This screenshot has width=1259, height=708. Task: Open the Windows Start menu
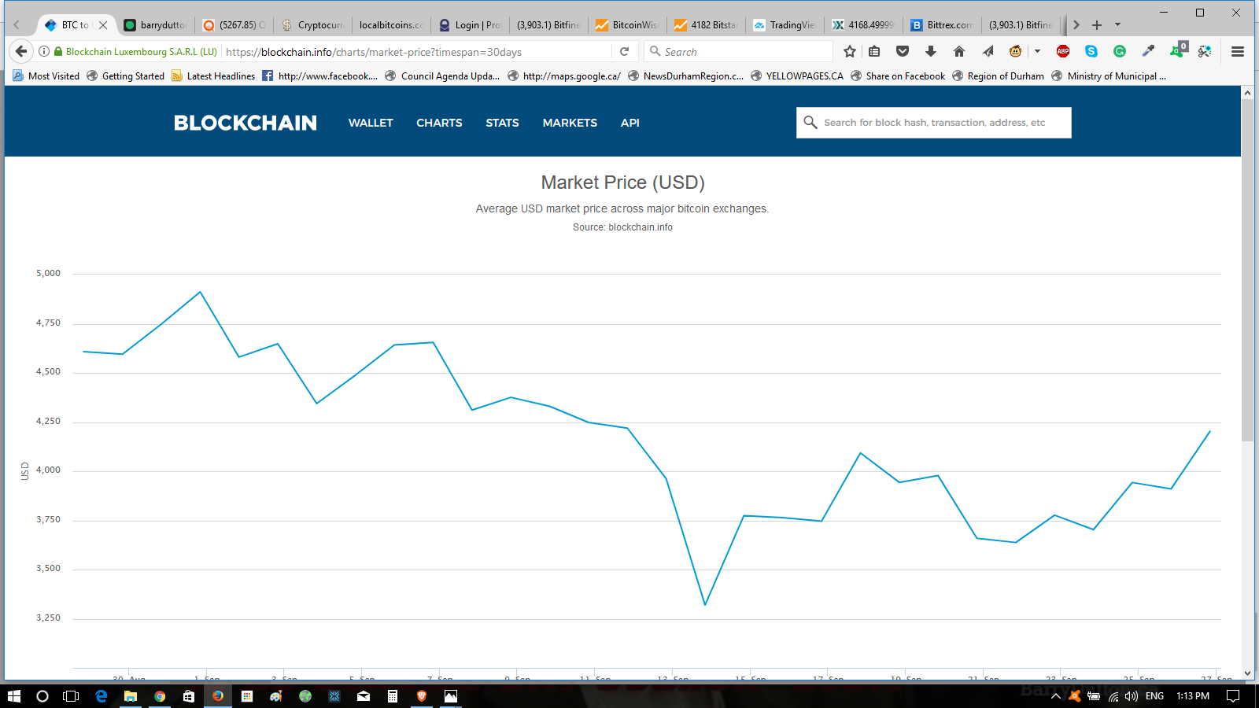tap(13, 696)
